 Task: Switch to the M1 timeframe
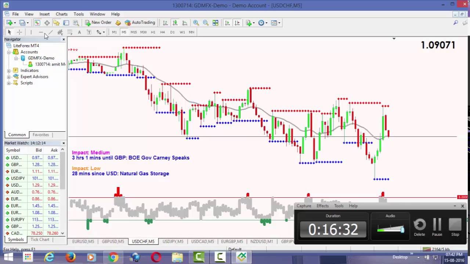(x=114, y=32)
